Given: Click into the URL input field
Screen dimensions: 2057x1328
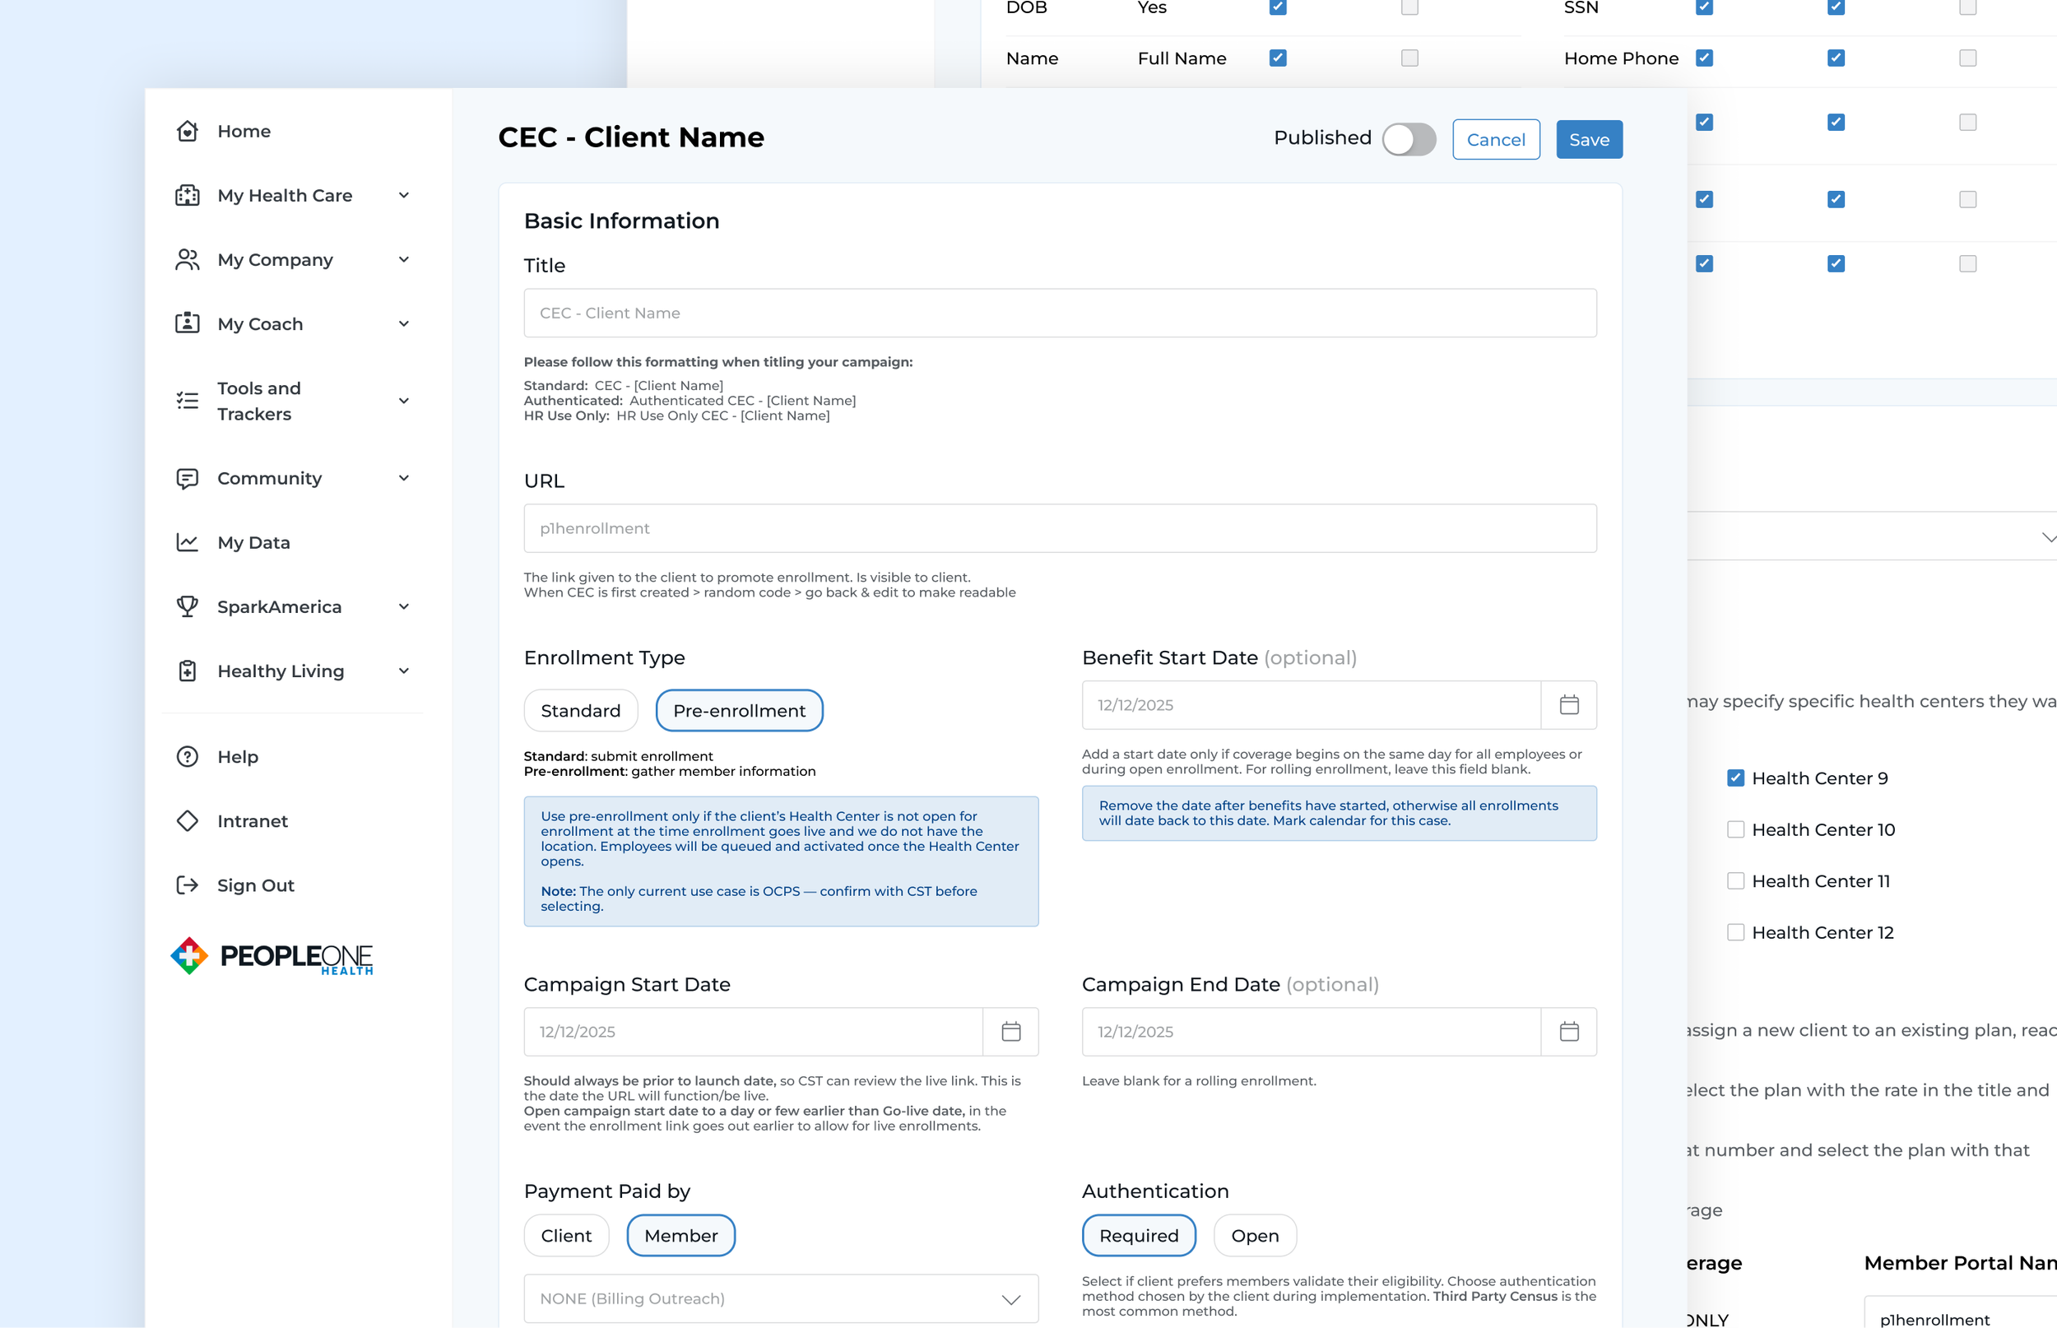Looking at the screenshot, I should click(x=1059, y=527).
